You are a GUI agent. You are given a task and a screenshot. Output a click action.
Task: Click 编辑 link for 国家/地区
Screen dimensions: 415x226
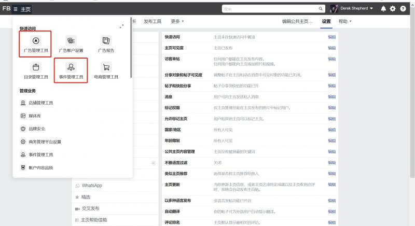pyautogui.click(x=331, y=130)
